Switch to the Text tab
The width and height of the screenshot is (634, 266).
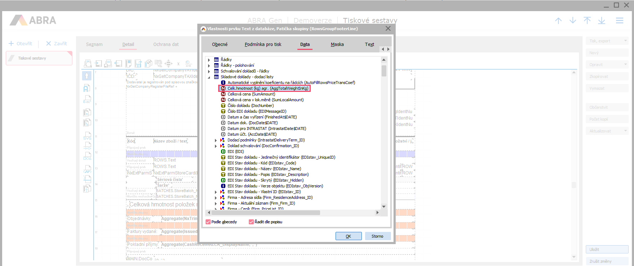click(369, 45)
